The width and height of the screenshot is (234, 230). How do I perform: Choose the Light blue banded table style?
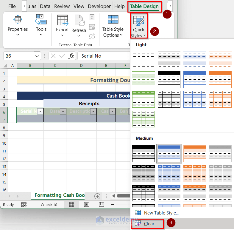[x=195, y=60]
